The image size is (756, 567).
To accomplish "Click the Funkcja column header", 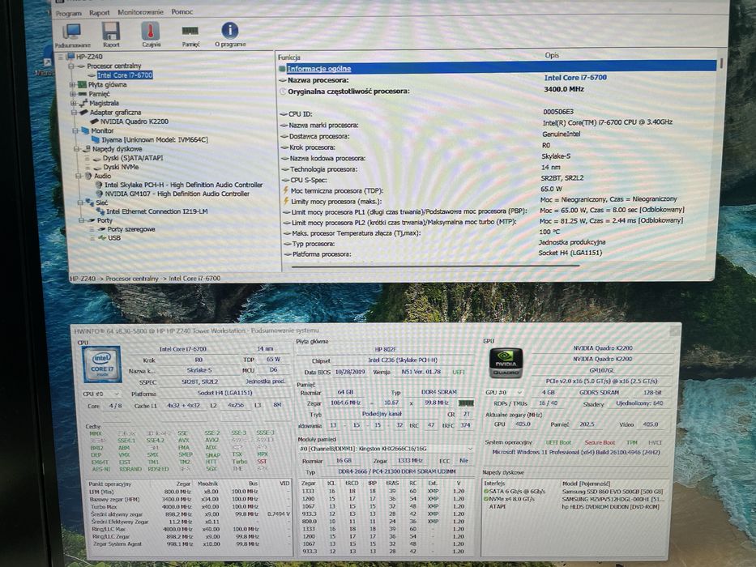I will pos(288,58).
